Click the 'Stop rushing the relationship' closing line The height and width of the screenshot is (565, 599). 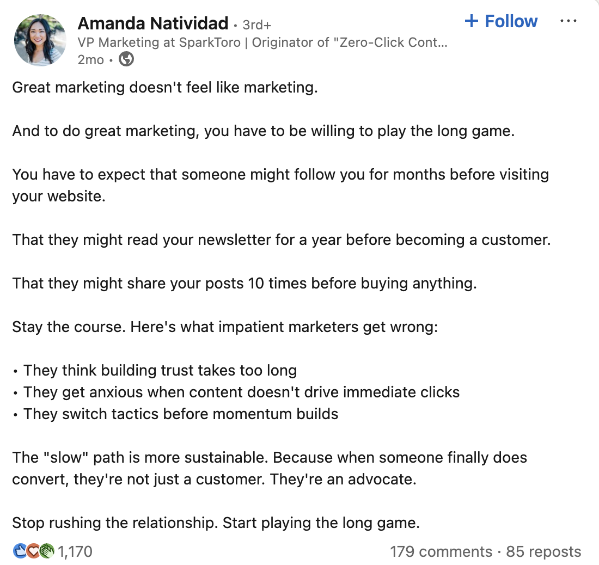[216, 523]
